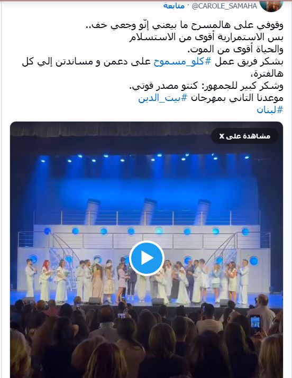Click the ship funnels on the stage set
Viewport: 292px width, 378px height.
(x=148, y=211)
